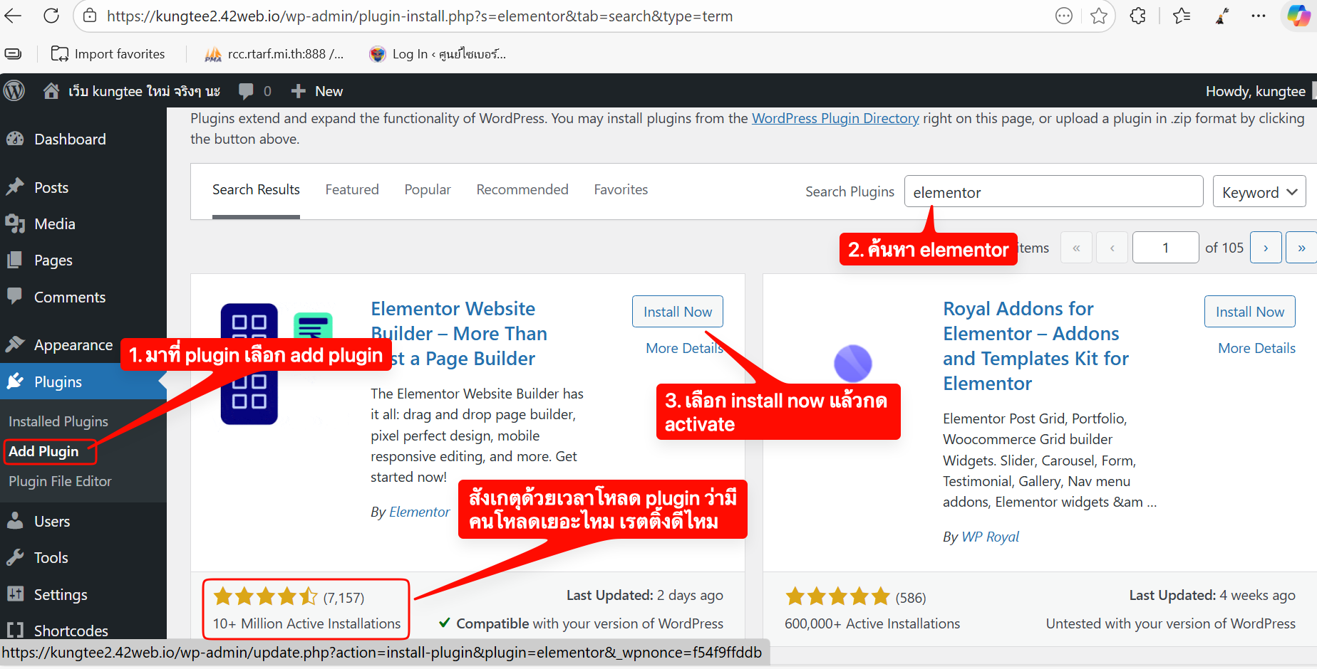Click the browser refresh button
Viewport: 1317px width, 669px height.
click(51, 16)
